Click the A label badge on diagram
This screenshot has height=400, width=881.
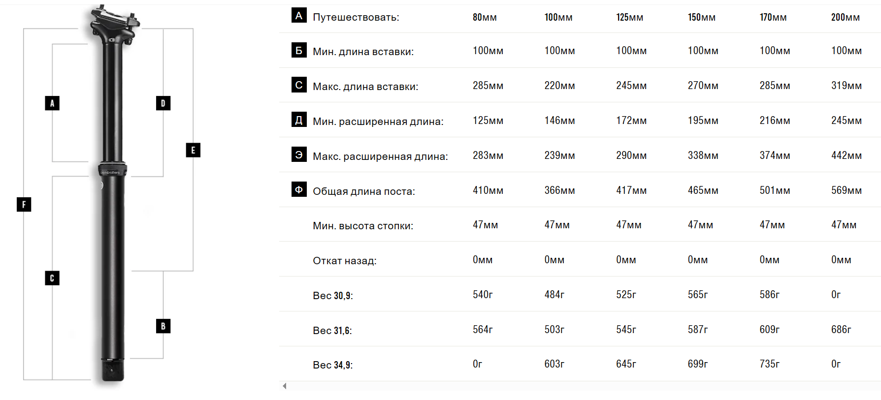(52, 103)
